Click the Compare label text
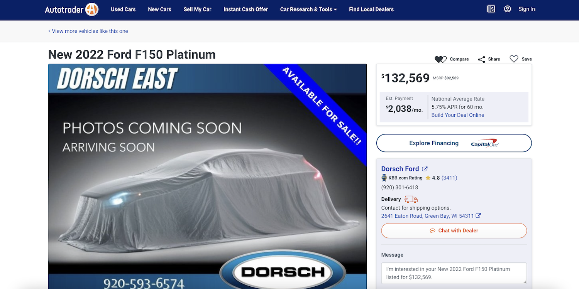 click(459, 59)
